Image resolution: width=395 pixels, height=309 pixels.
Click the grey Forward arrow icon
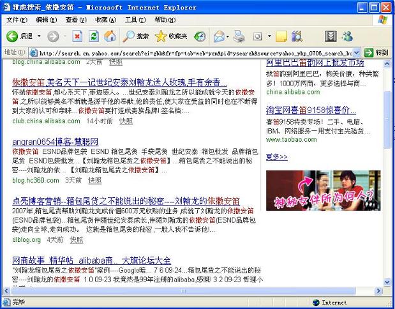click(x=53, y=36)
